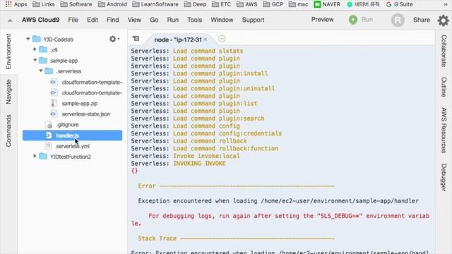Open the Tools menu
The image size is (452, 254).
pyautogui.click(x=195, y=20)
